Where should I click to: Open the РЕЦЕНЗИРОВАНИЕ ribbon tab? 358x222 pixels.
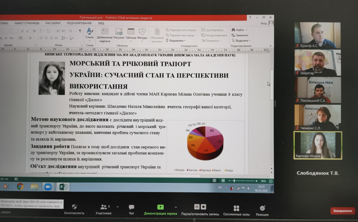click(x=79, y=23)
